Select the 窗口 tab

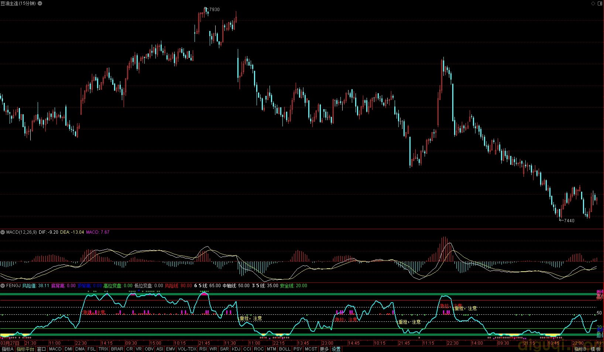coord(42,349)
